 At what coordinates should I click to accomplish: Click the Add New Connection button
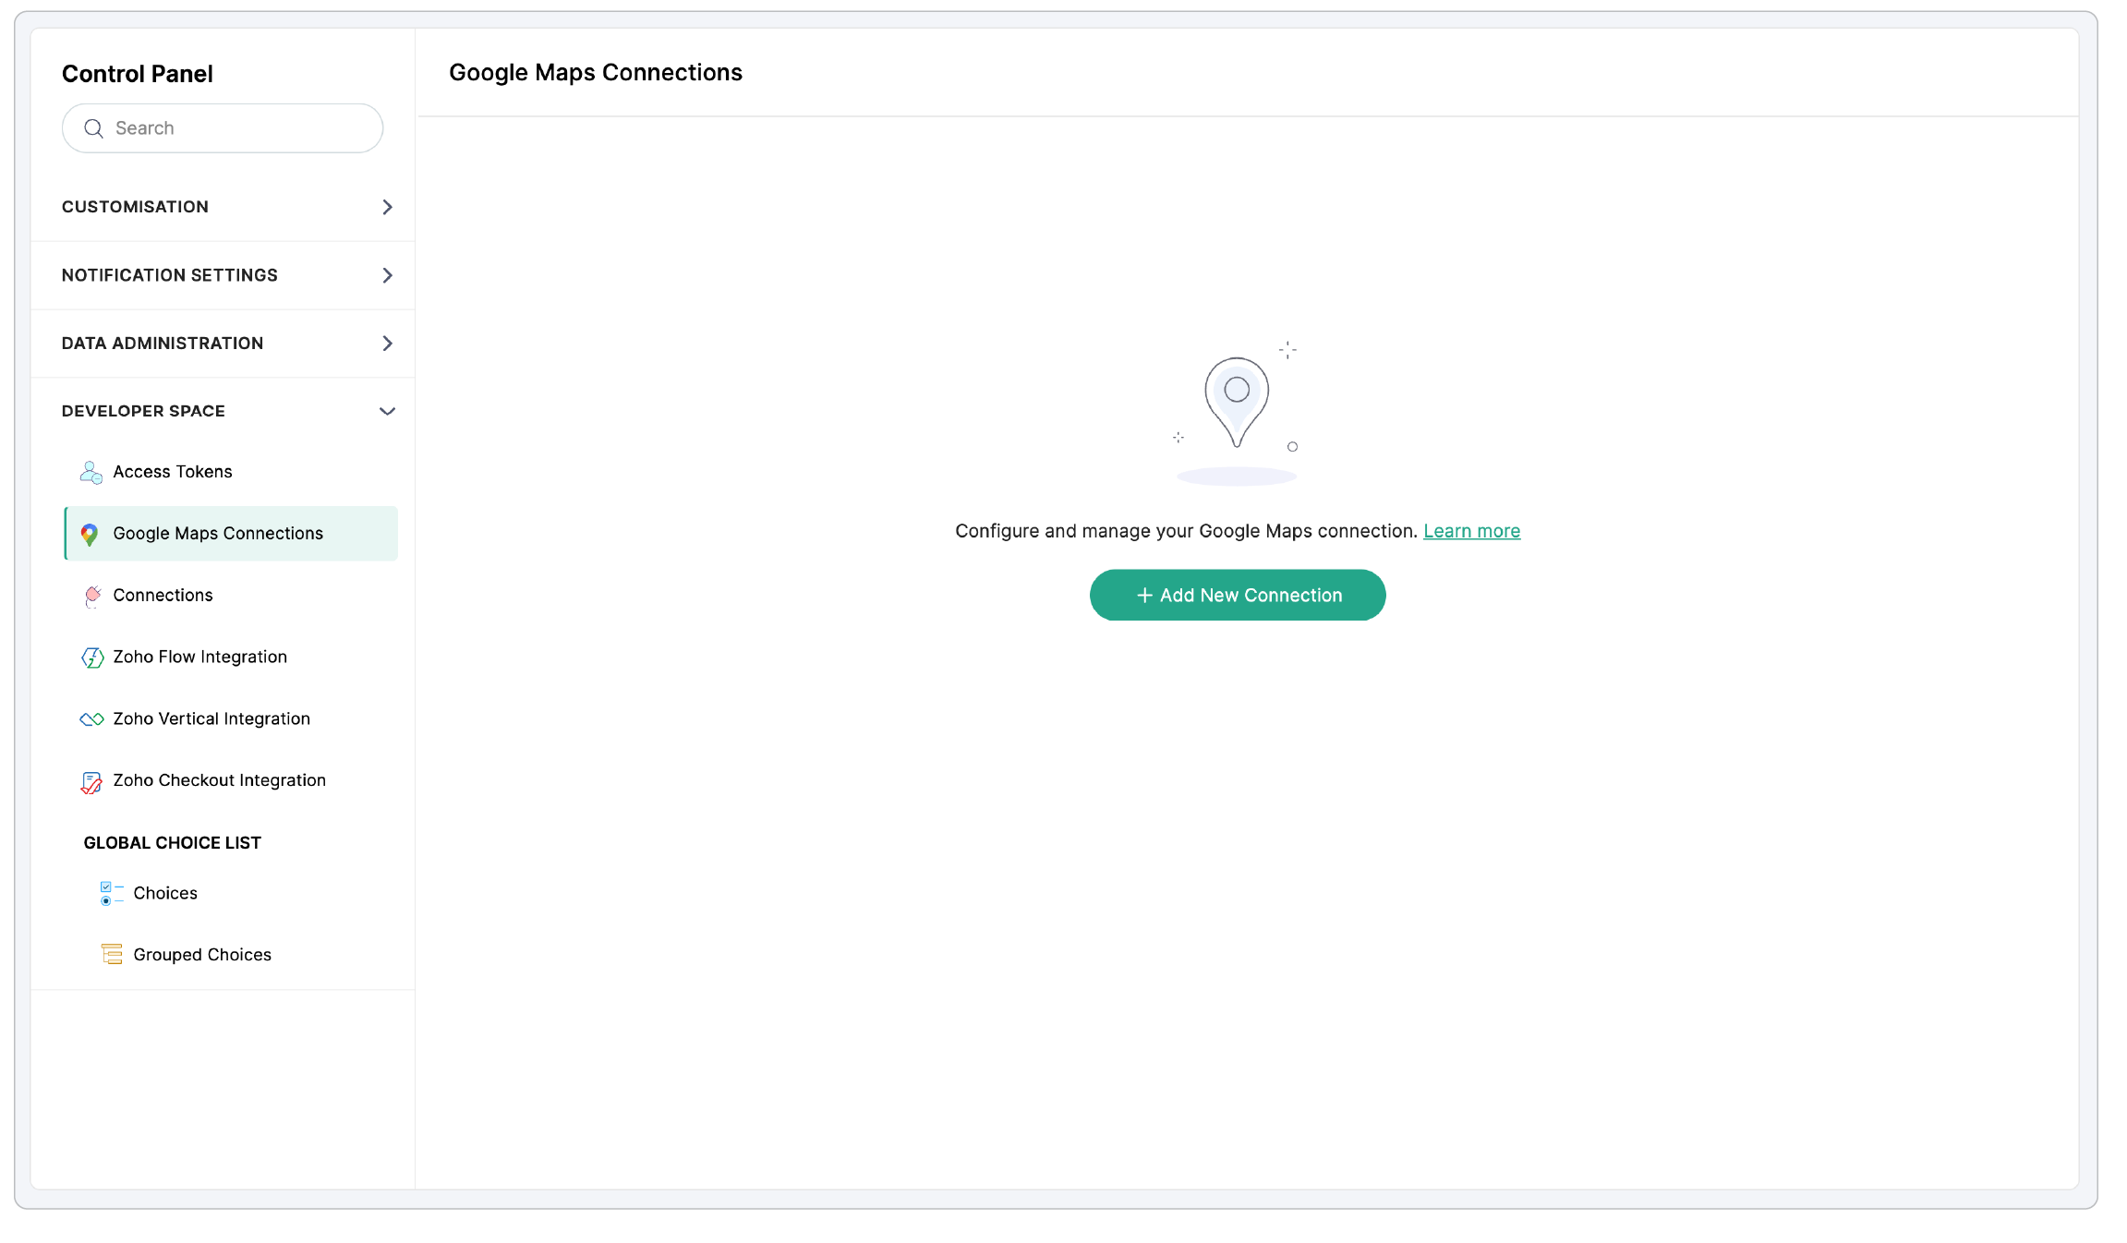click(1238, 595)
